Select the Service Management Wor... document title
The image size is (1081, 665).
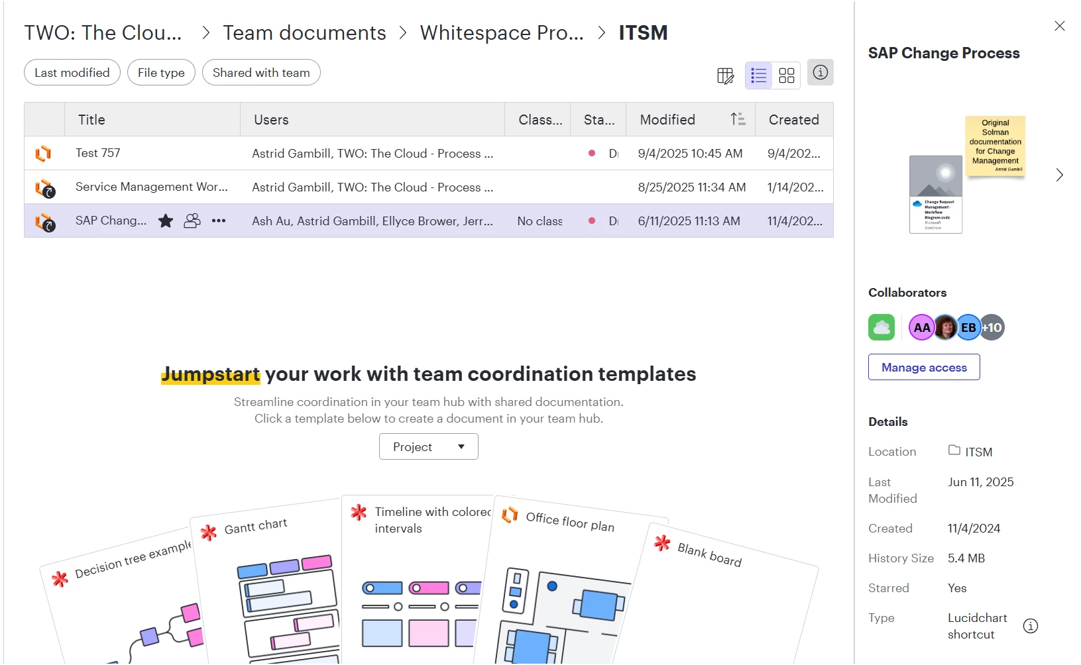(152, 187)
